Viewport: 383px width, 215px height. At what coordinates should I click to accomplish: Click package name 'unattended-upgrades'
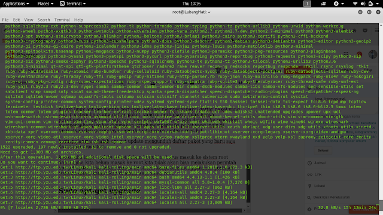279,112
